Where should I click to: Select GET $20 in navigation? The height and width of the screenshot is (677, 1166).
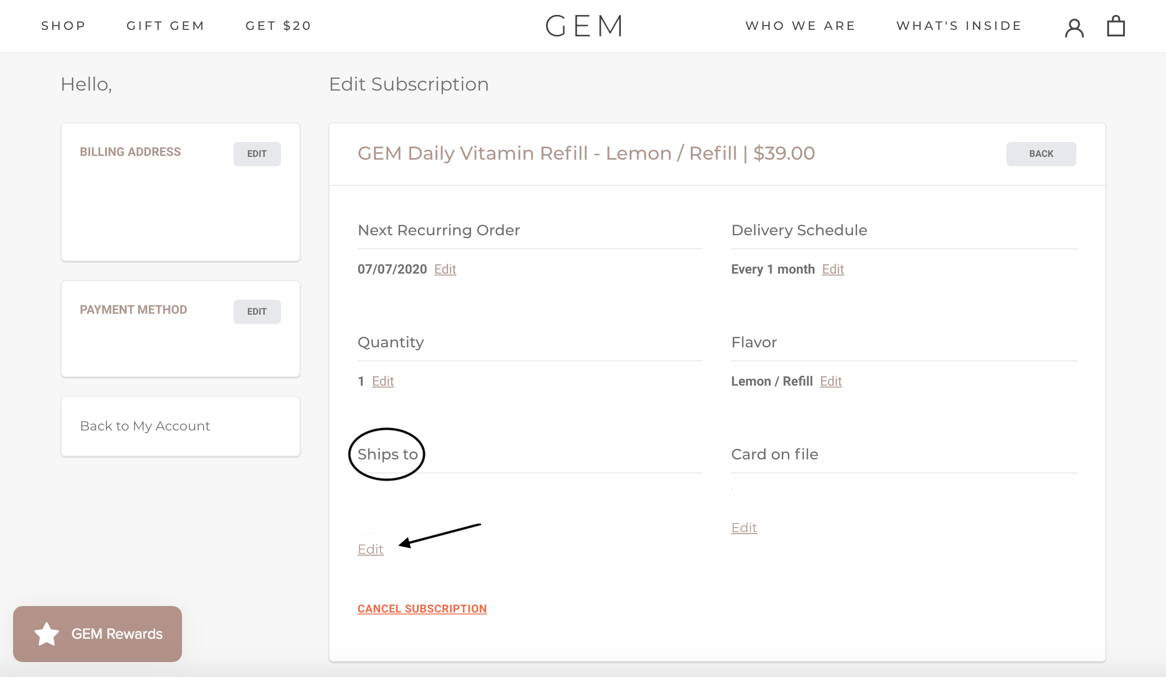pos(279,26)
